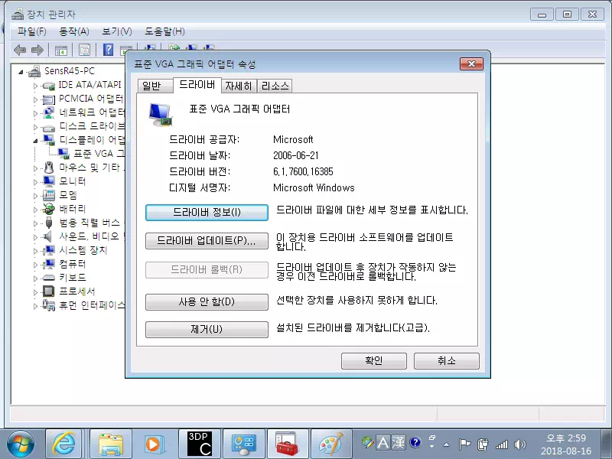This screenshot has width=612, height=459.
Task: Expand the 모니터 node
Action: point(35,182)
